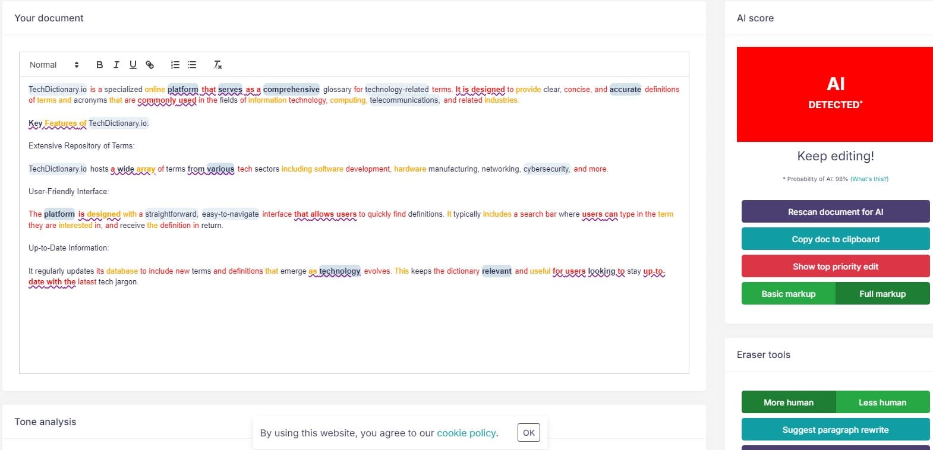The height and width of the screenshot is (450, 933).
Task: Switch to Basic markup view
Action: [788, 294]
